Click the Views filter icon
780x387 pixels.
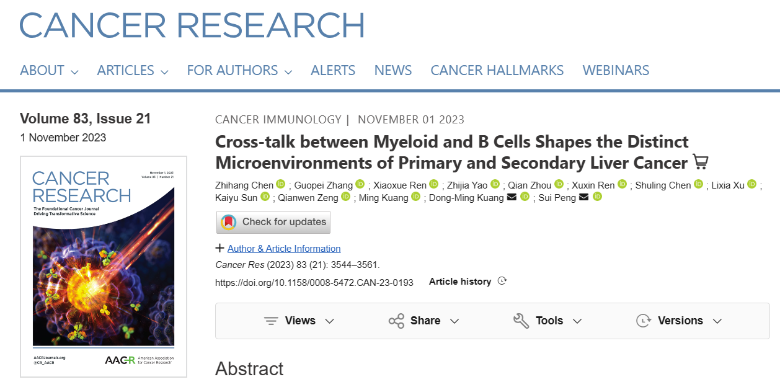tap(270, 321)
